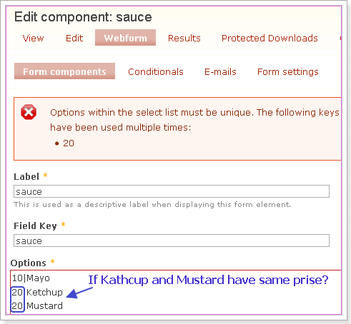Click the Edit component: sauce heading

[83, 17]
